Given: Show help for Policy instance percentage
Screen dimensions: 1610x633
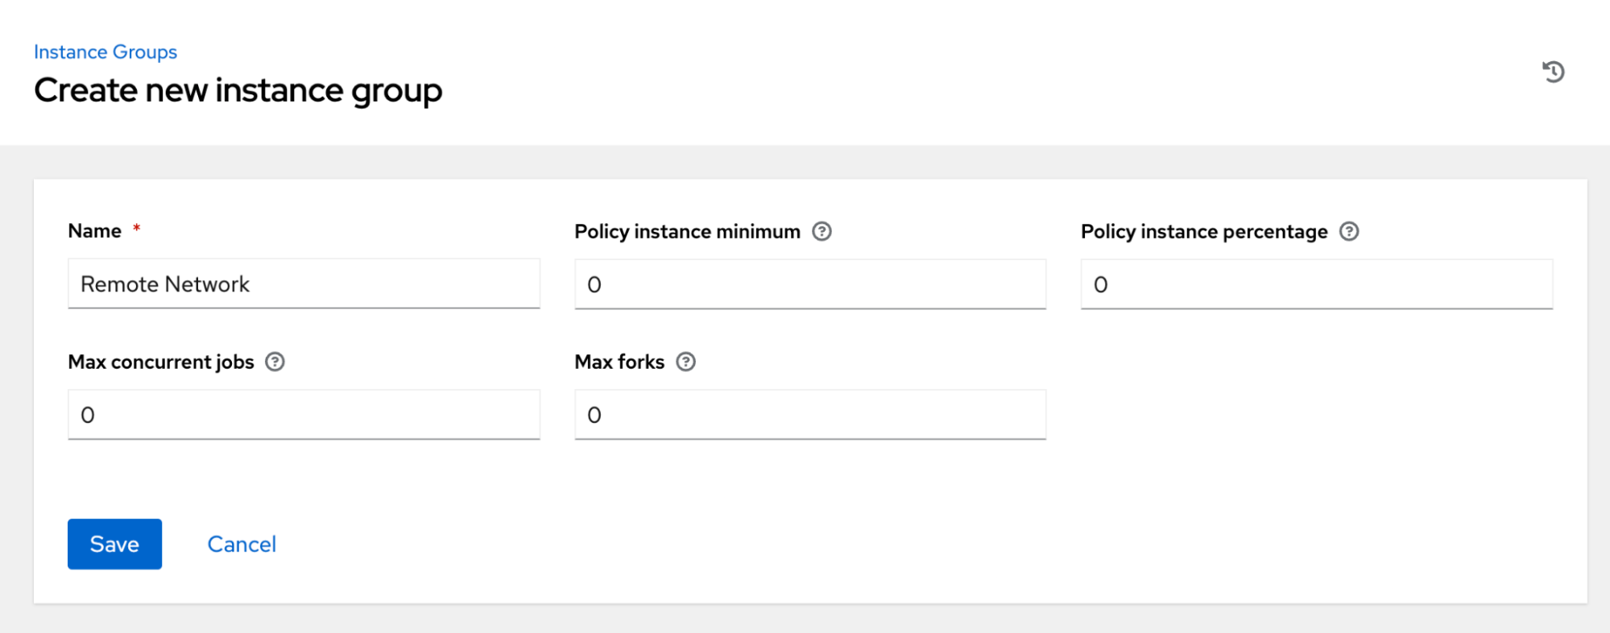Looking at the screenshot, I should (1349, 232).
